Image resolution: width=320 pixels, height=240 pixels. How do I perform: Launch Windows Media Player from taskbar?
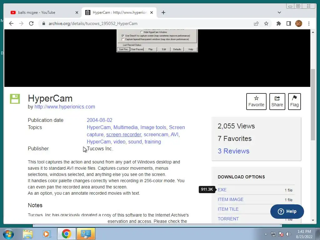click(47, 234)
